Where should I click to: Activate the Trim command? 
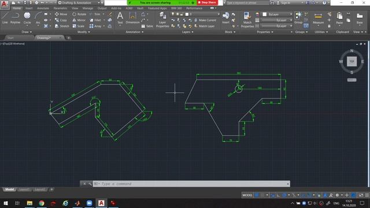(x=95, y=14)
